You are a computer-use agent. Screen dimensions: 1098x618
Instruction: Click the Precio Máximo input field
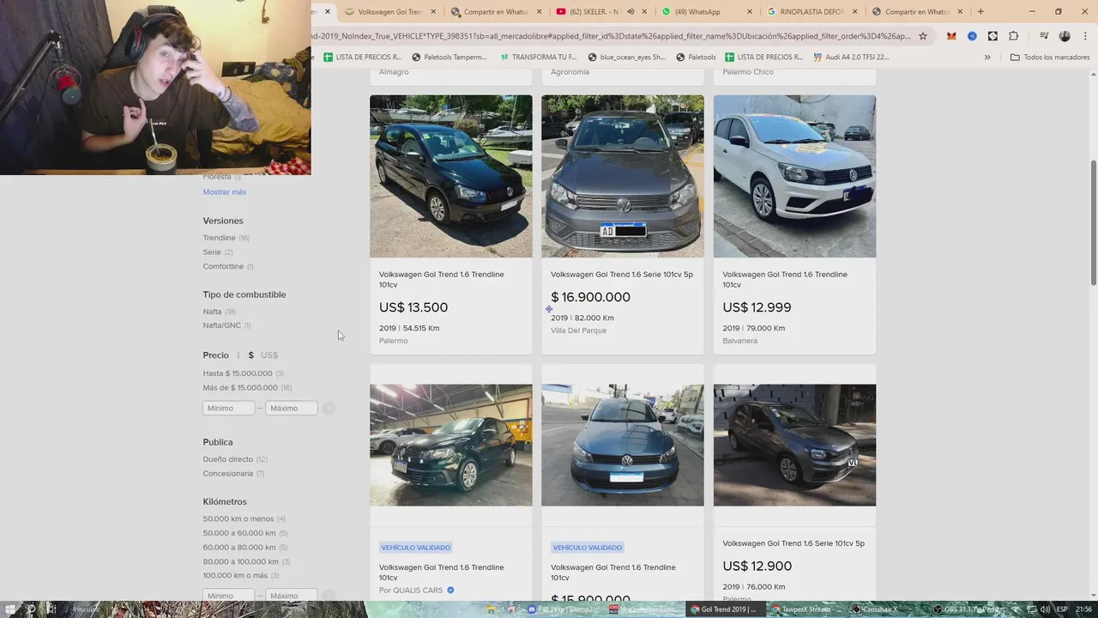pyautogui.click(x=292, y=409)
